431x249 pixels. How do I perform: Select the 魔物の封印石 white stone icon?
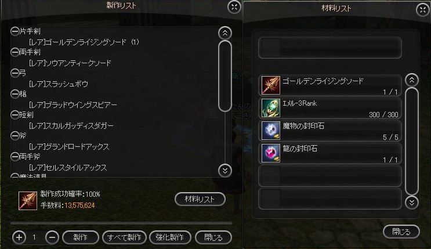coord(271,131)
